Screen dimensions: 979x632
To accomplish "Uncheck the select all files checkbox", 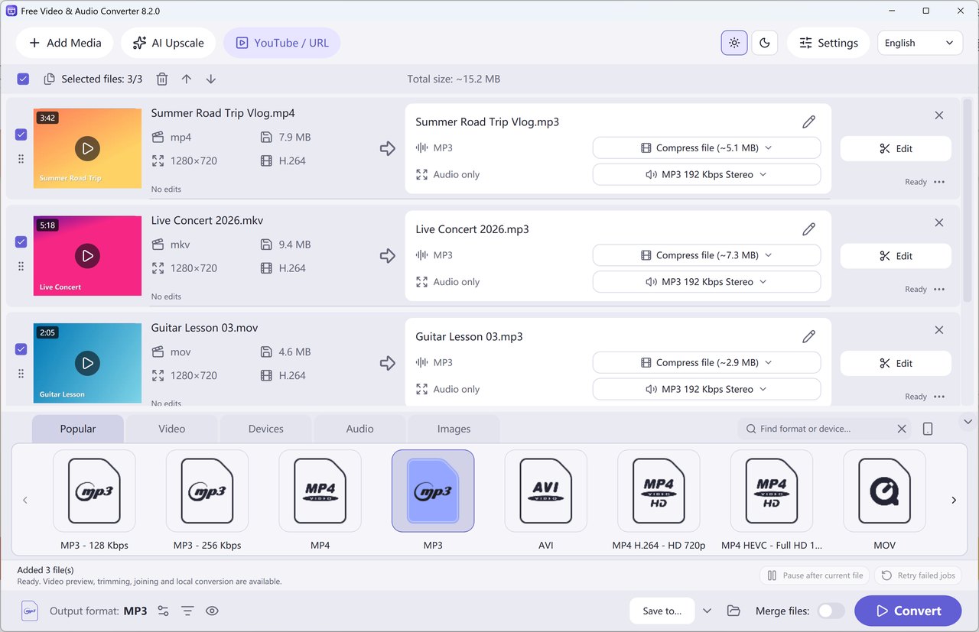I will pos(23,79).
